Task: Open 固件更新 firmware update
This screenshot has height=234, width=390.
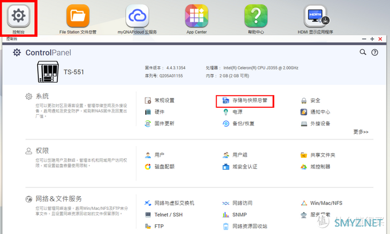Action: pos(159,123)
